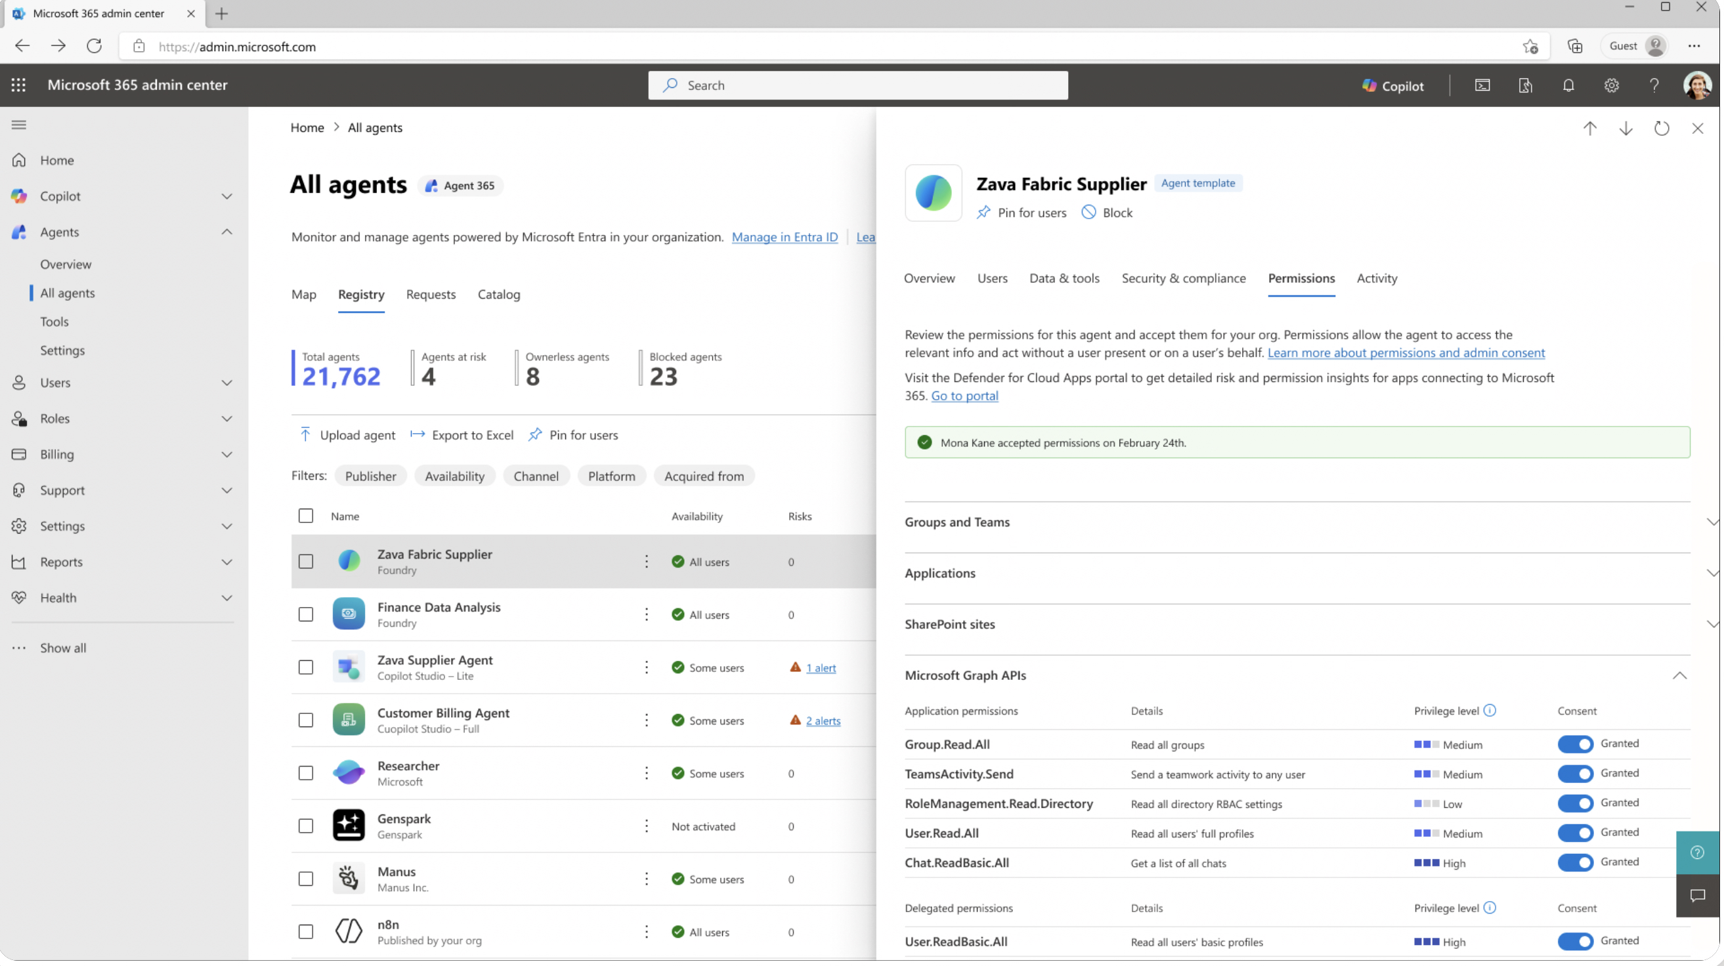Click the Blocked agents stat card
The width and height of the screenshot is (1724, 966).
pos(681,369)
